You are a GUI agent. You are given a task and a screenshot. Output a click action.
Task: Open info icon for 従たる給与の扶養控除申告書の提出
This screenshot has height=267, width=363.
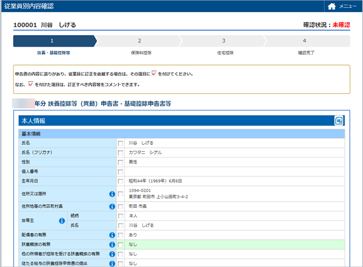(112, 263)
